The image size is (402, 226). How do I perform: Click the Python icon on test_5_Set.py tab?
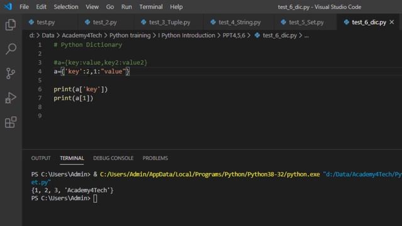coord(283,23)
